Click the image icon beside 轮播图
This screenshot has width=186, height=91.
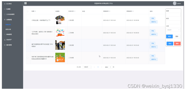pyautogui.click(x=5, y=9)
